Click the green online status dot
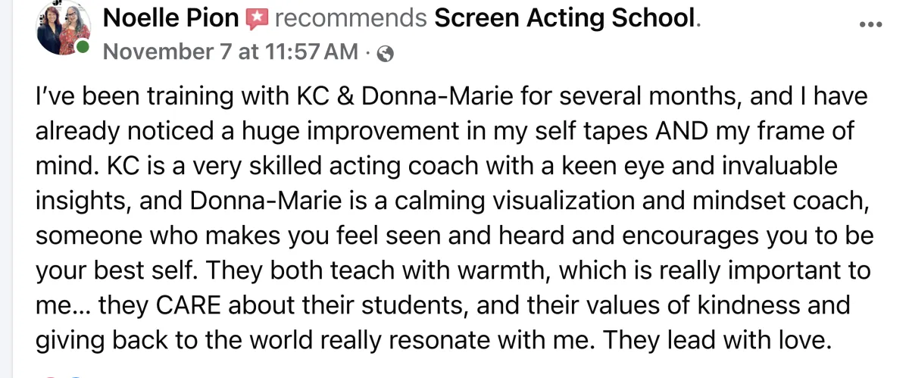Image resolution: width=909 pixels, height=378 pixels. pos(83,48)
